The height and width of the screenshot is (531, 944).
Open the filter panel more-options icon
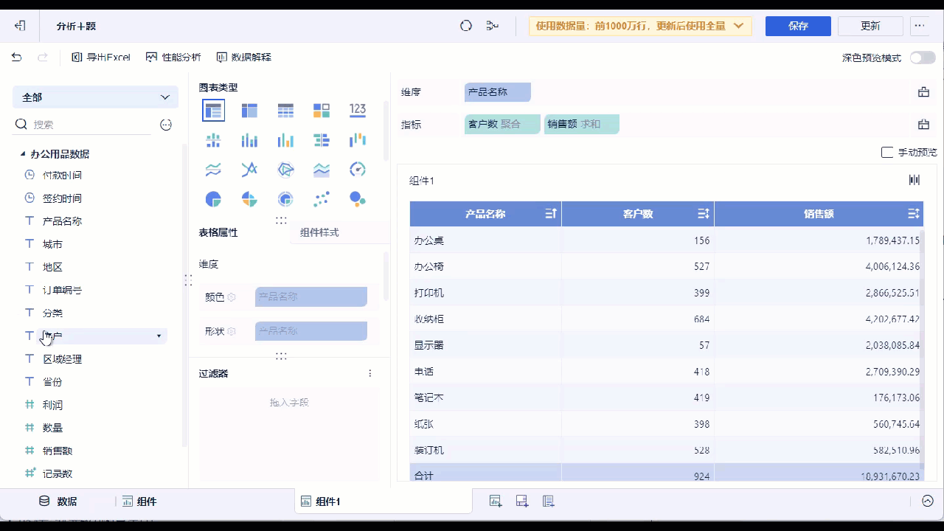(x=370, y=373)
